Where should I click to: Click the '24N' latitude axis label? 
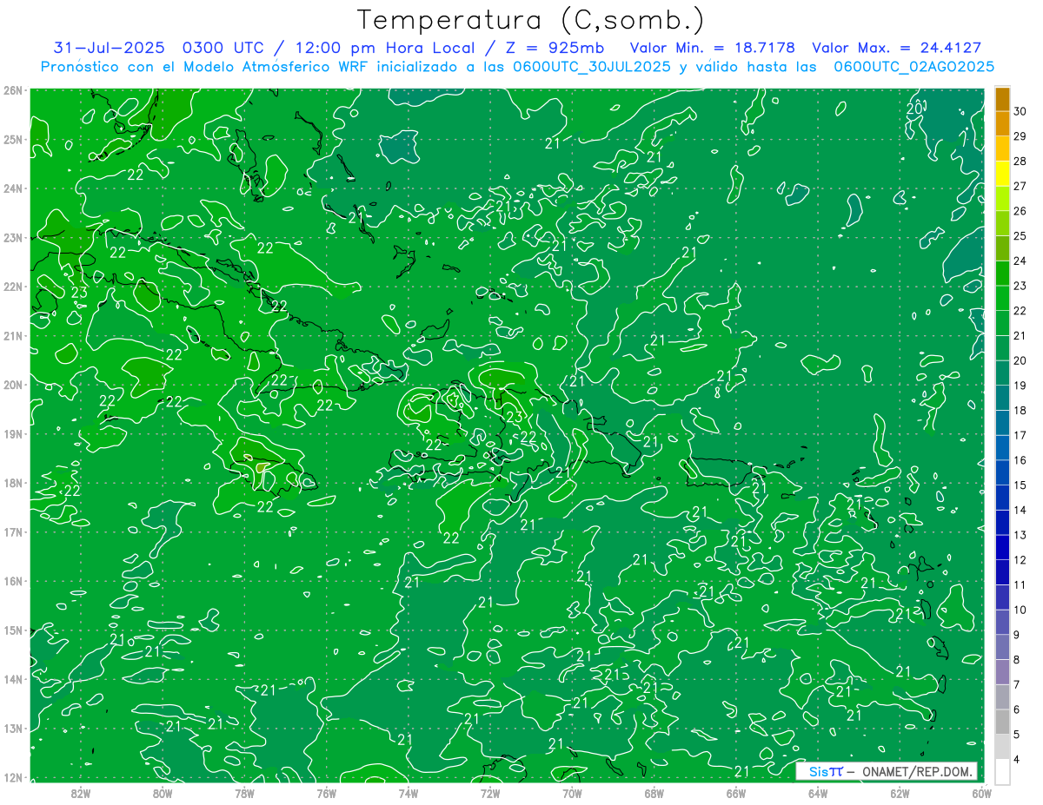pyautogui.click(x=13, y=188)
